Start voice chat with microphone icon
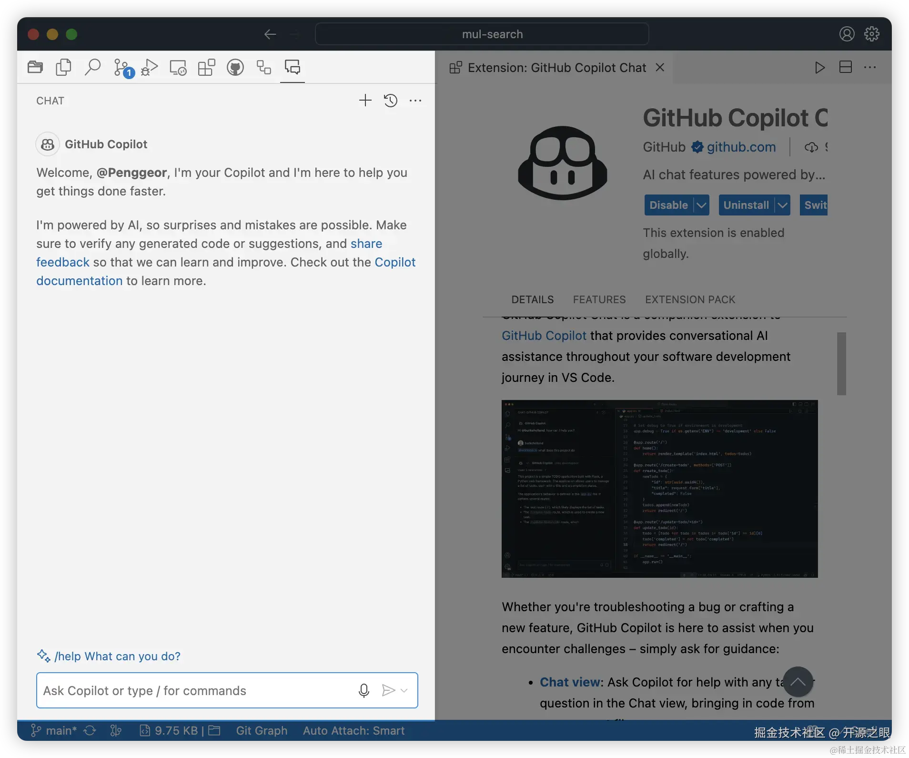 pos(364,690)
